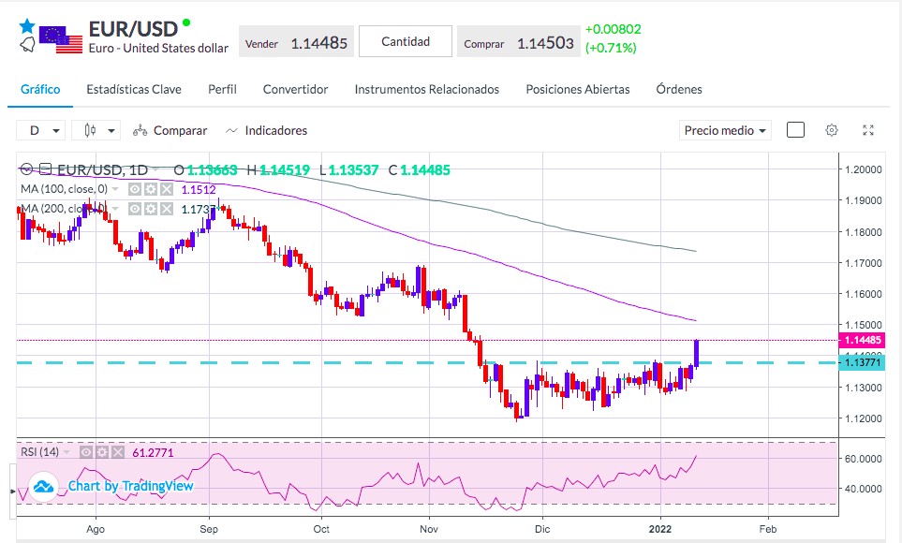Open the Instrumentos Relacionados tab
Screen dimensions: 902x543
427,89
